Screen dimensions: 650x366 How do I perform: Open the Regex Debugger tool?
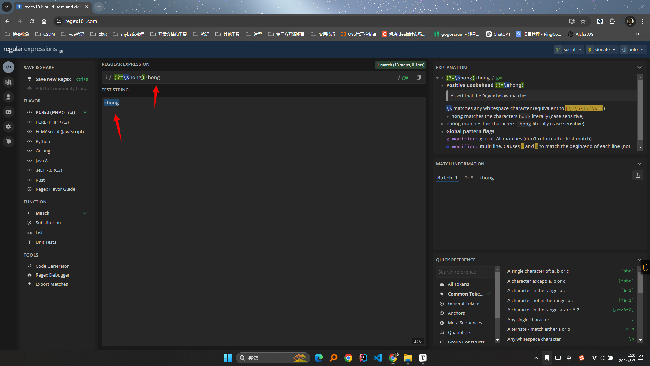click(52, 275)
